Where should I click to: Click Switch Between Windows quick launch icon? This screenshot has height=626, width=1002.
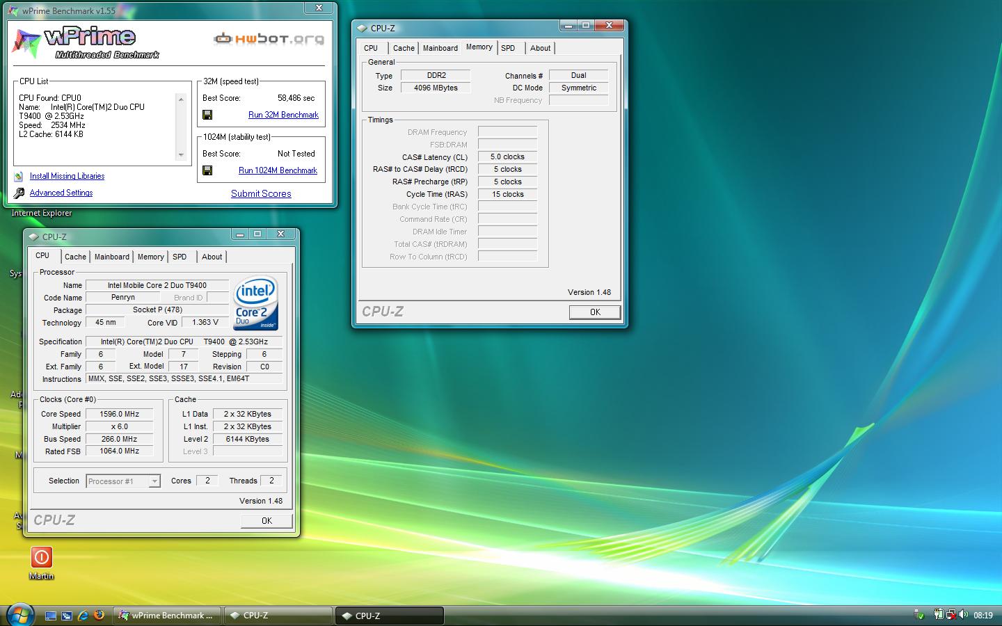pos(67,616)
